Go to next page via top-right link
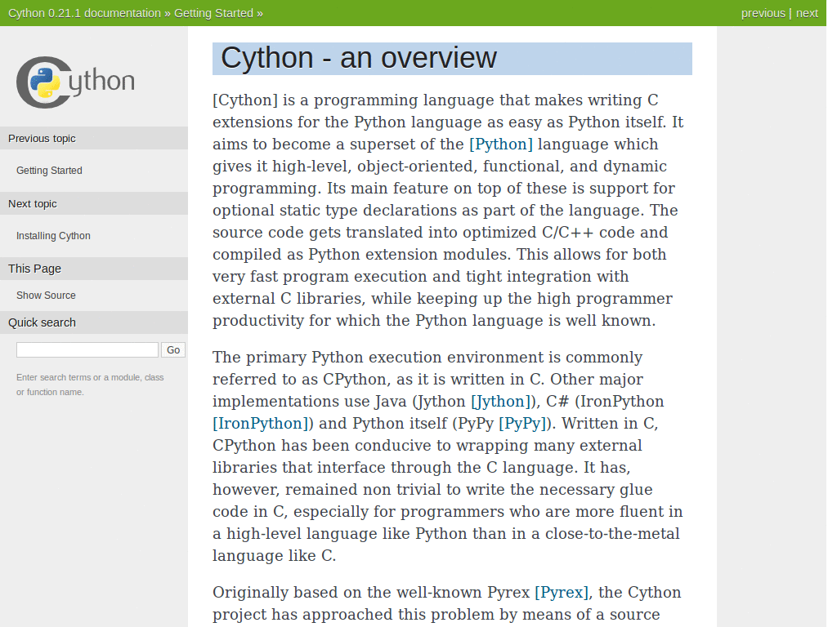The width and height of the screenshot is (837, 627). 807,13
